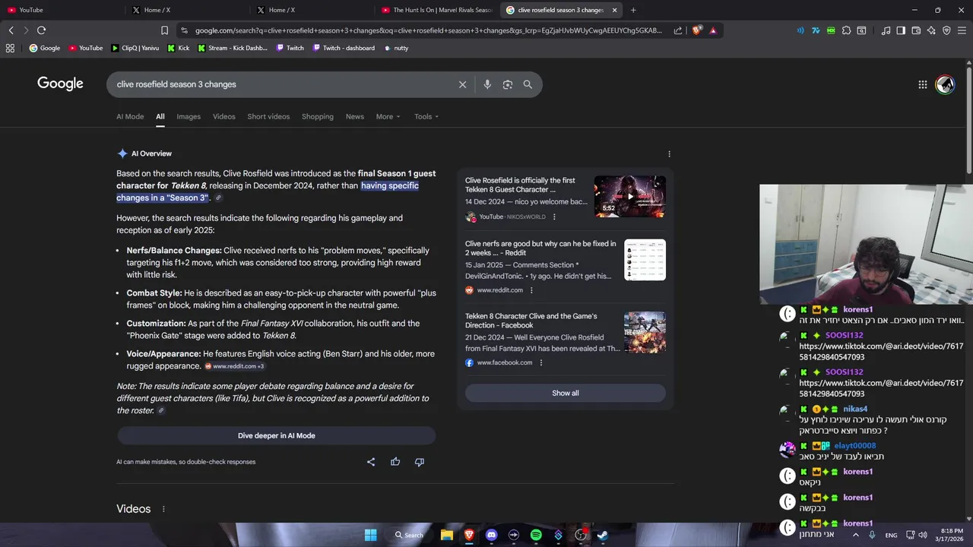
Task: Expand the More search filters dropdown
Action: (x=388, y=116)
